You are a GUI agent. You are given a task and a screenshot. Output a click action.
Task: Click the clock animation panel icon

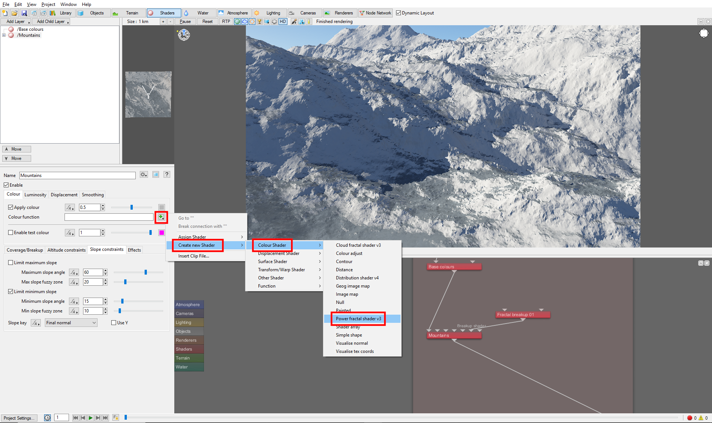tap(47, 418)
